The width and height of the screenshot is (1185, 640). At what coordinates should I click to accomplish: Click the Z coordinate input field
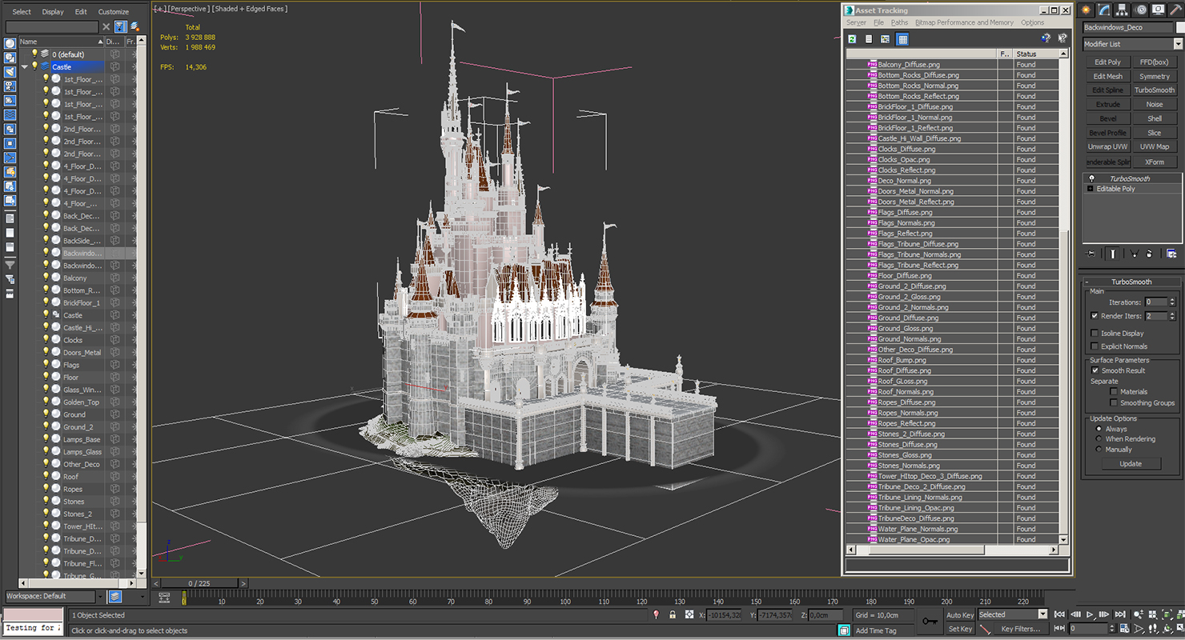[824, 615]
